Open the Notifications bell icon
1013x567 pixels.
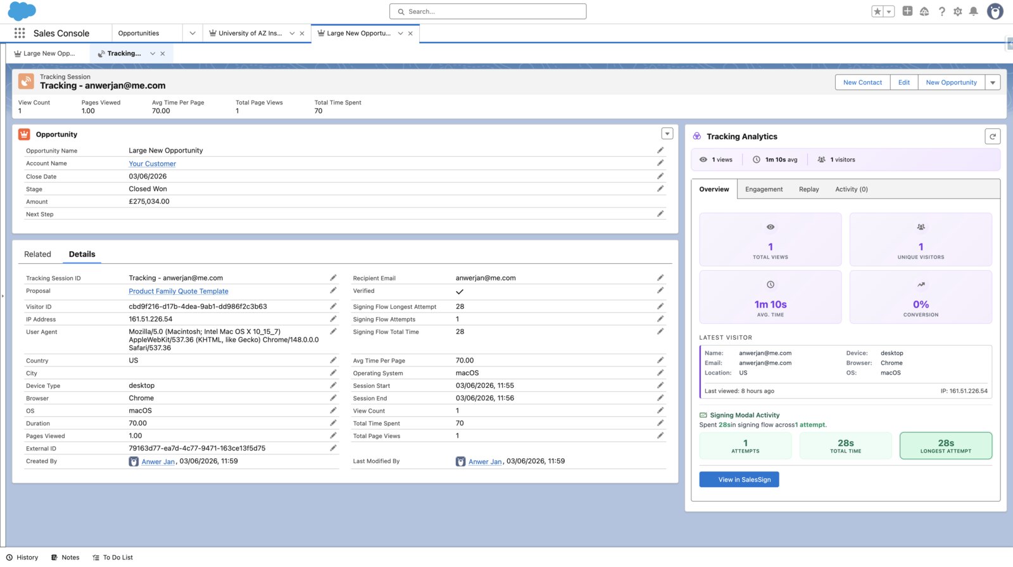(x=974, y=11)
